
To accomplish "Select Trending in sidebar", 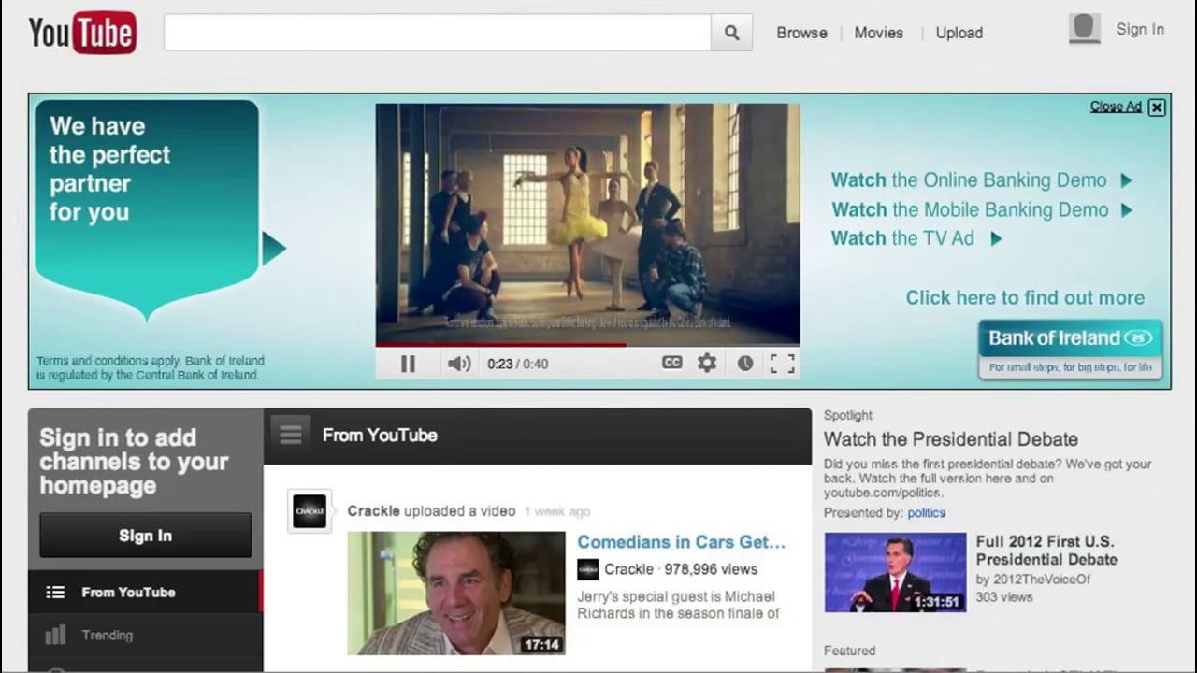I will pyautogui.click(x=145, y=636).
